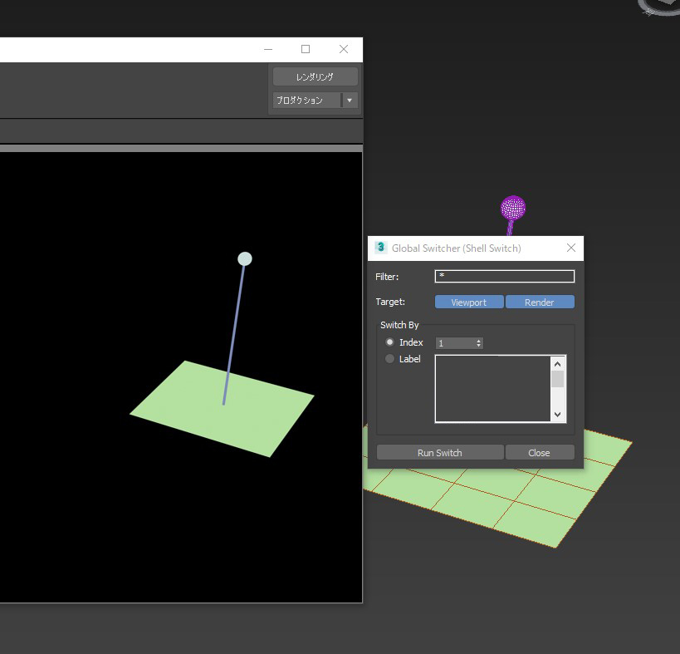Click the label list scrollbar up arrow
This screenshot has height=654, width=680.
[558, 364]
